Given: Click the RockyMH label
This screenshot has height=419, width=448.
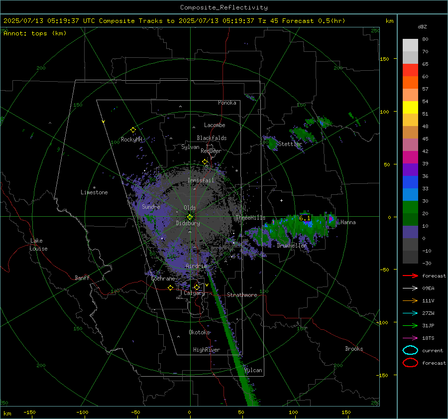Looking at the screenshot, I should (x=131, y=140).
